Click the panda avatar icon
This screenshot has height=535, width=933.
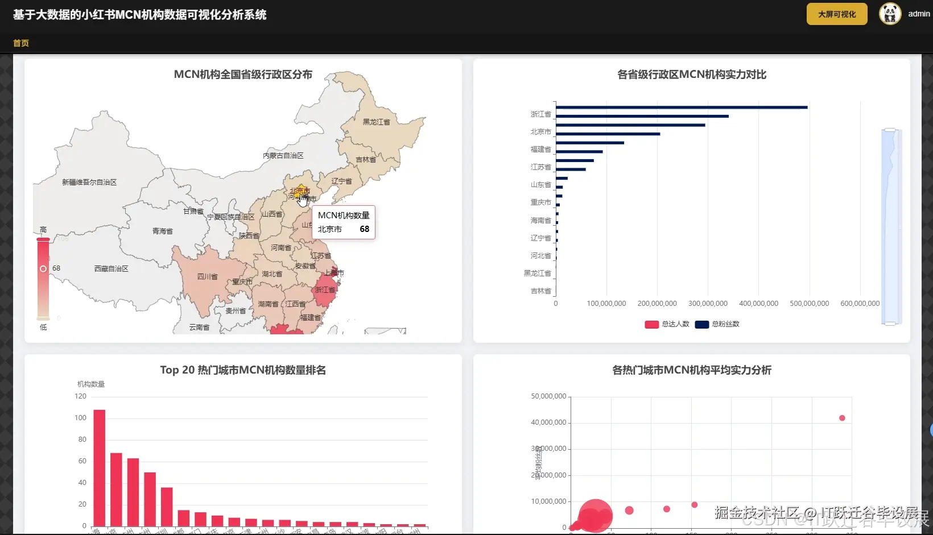tap(890, 14)
